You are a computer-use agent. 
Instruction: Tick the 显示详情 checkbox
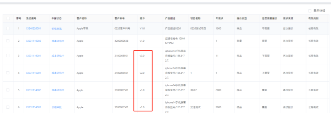(310, 11)
